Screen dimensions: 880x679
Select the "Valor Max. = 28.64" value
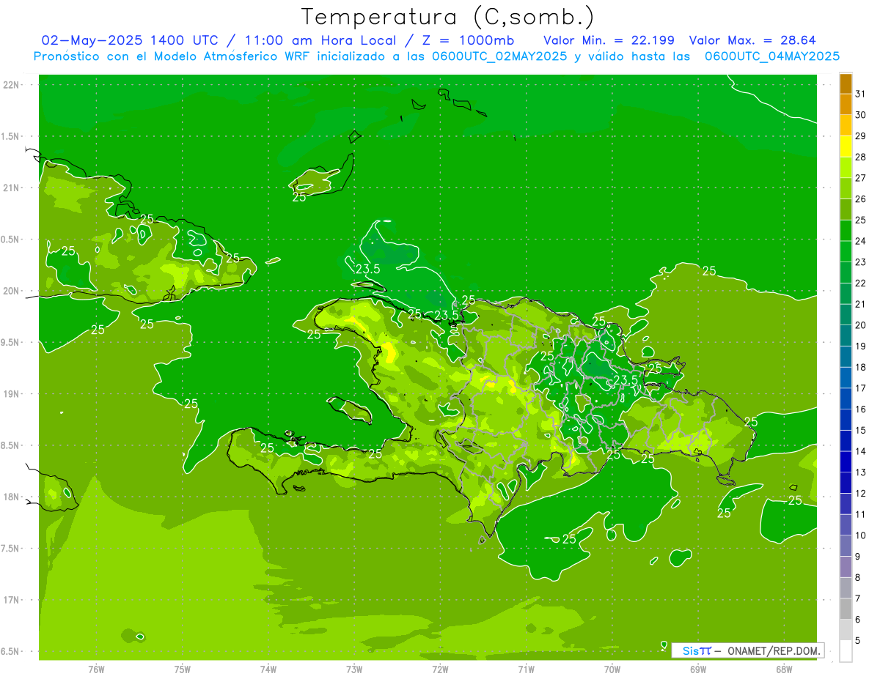coord(752,40)
